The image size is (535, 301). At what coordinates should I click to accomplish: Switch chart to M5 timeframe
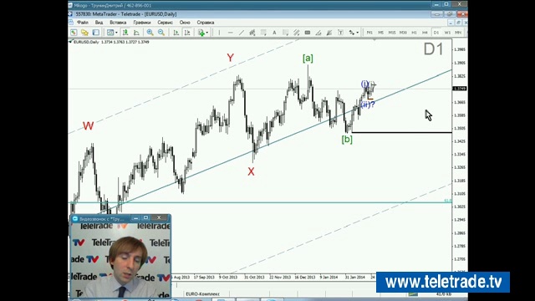coord(381,33)
